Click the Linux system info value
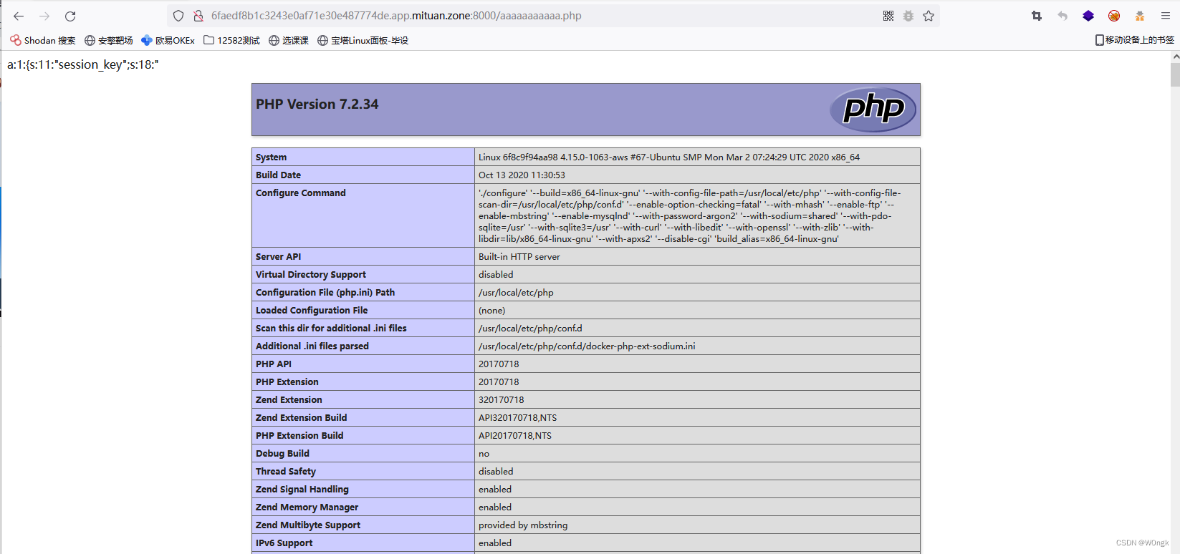Image resolution: width=1180 pixels, height=554 pixels. pyautogui.click(x=669, y=157)
